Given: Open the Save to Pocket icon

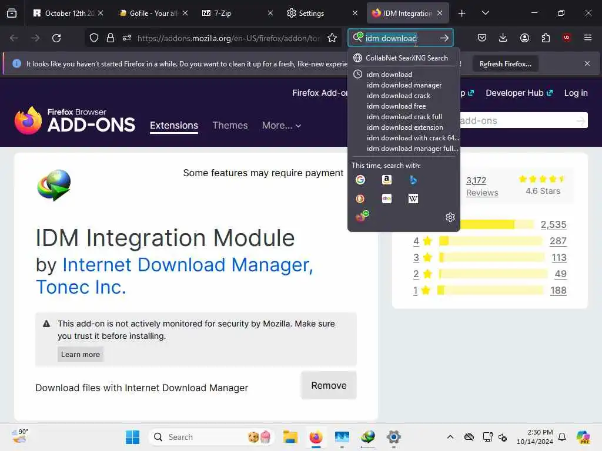Looking at the screenshot, I should click(x=482, y=38).
